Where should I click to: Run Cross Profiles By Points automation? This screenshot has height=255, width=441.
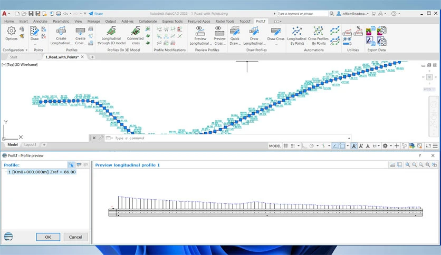click(x=319, y=36)
